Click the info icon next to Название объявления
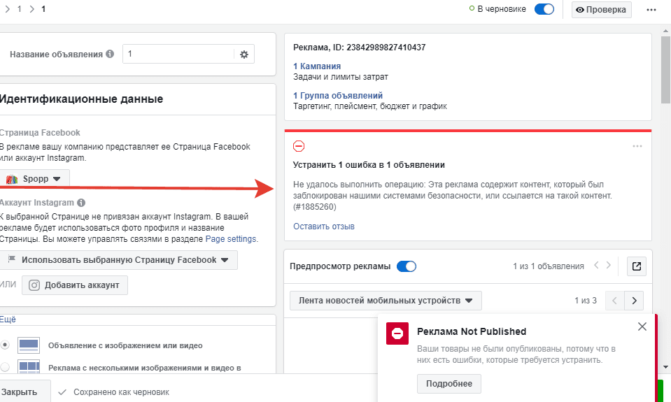Screen dimensions: 671x402 tap(110, 55)
